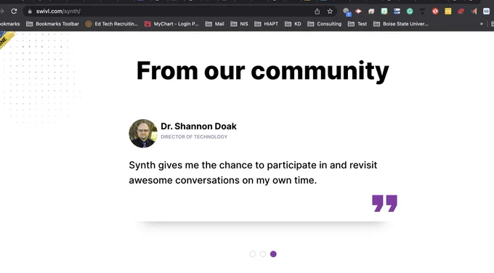Open the Ed Tech Recruitin... bookmark
This screenshot has width=494, height=273.
(112, 24)
